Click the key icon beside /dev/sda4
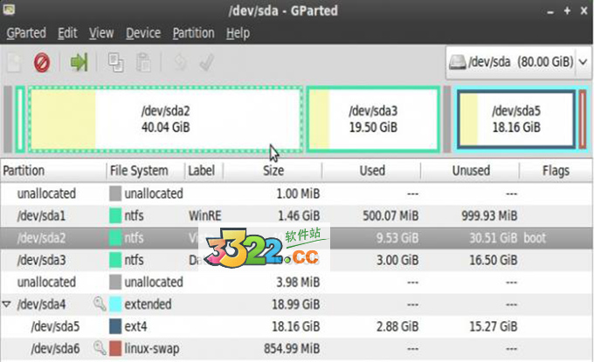Viewport: 594px width, 362px height. (99, 305)
